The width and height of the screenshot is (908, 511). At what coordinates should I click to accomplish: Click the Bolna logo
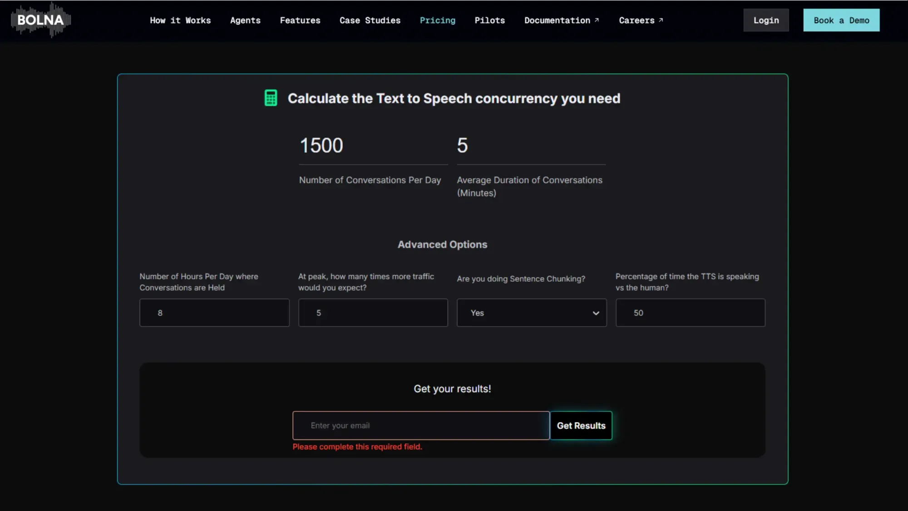[x=40, y=20]
